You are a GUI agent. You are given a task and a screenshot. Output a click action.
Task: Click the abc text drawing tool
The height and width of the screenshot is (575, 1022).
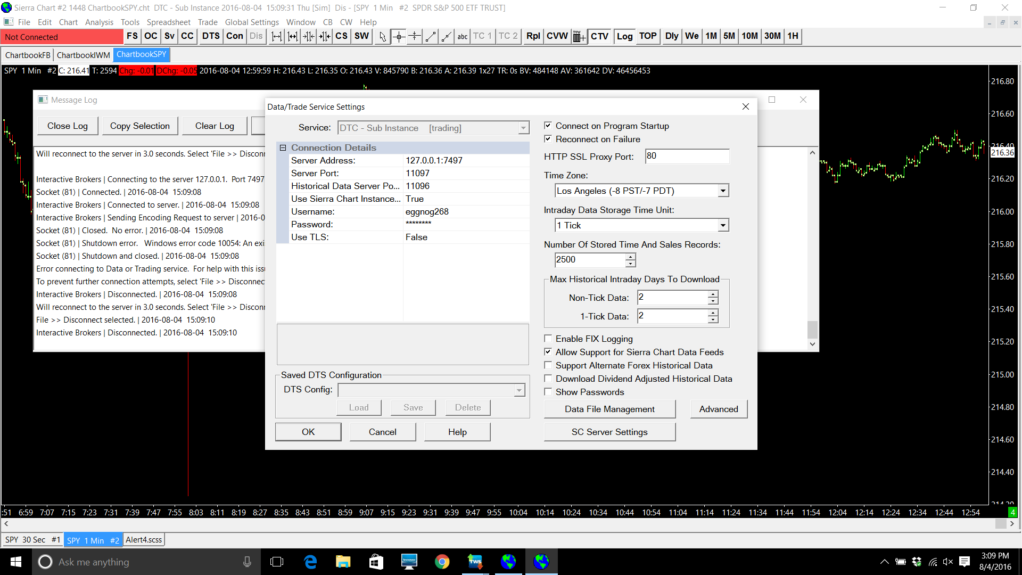(x=462, y=36)
